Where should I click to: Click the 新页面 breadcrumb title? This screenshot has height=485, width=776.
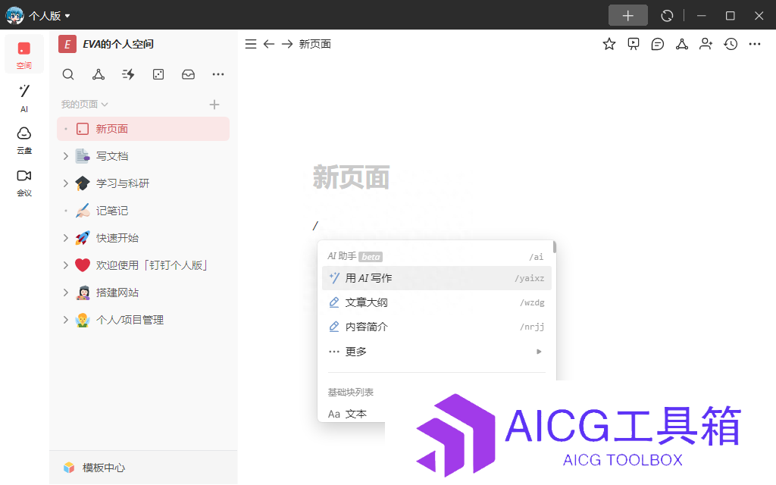pos(314,44)
